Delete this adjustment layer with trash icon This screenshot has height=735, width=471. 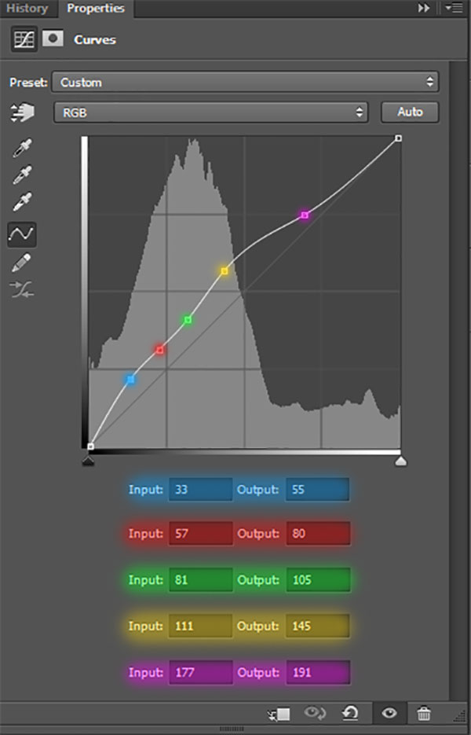point(424,714)
